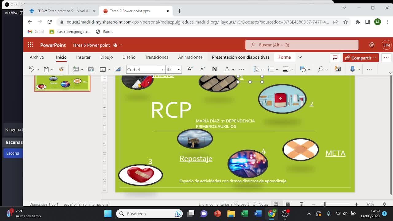The image size is (393, 221).
Task: Click the file name Tarea 5 Power point
Action: [x=91, y=45]
